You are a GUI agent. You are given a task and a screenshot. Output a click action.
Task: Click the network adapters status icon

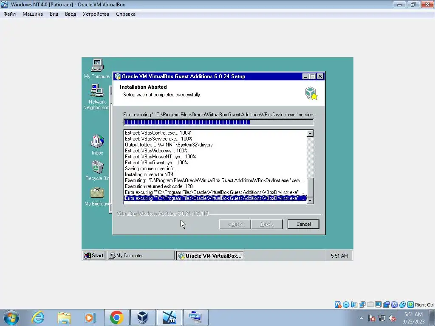(x=362, y=305)
